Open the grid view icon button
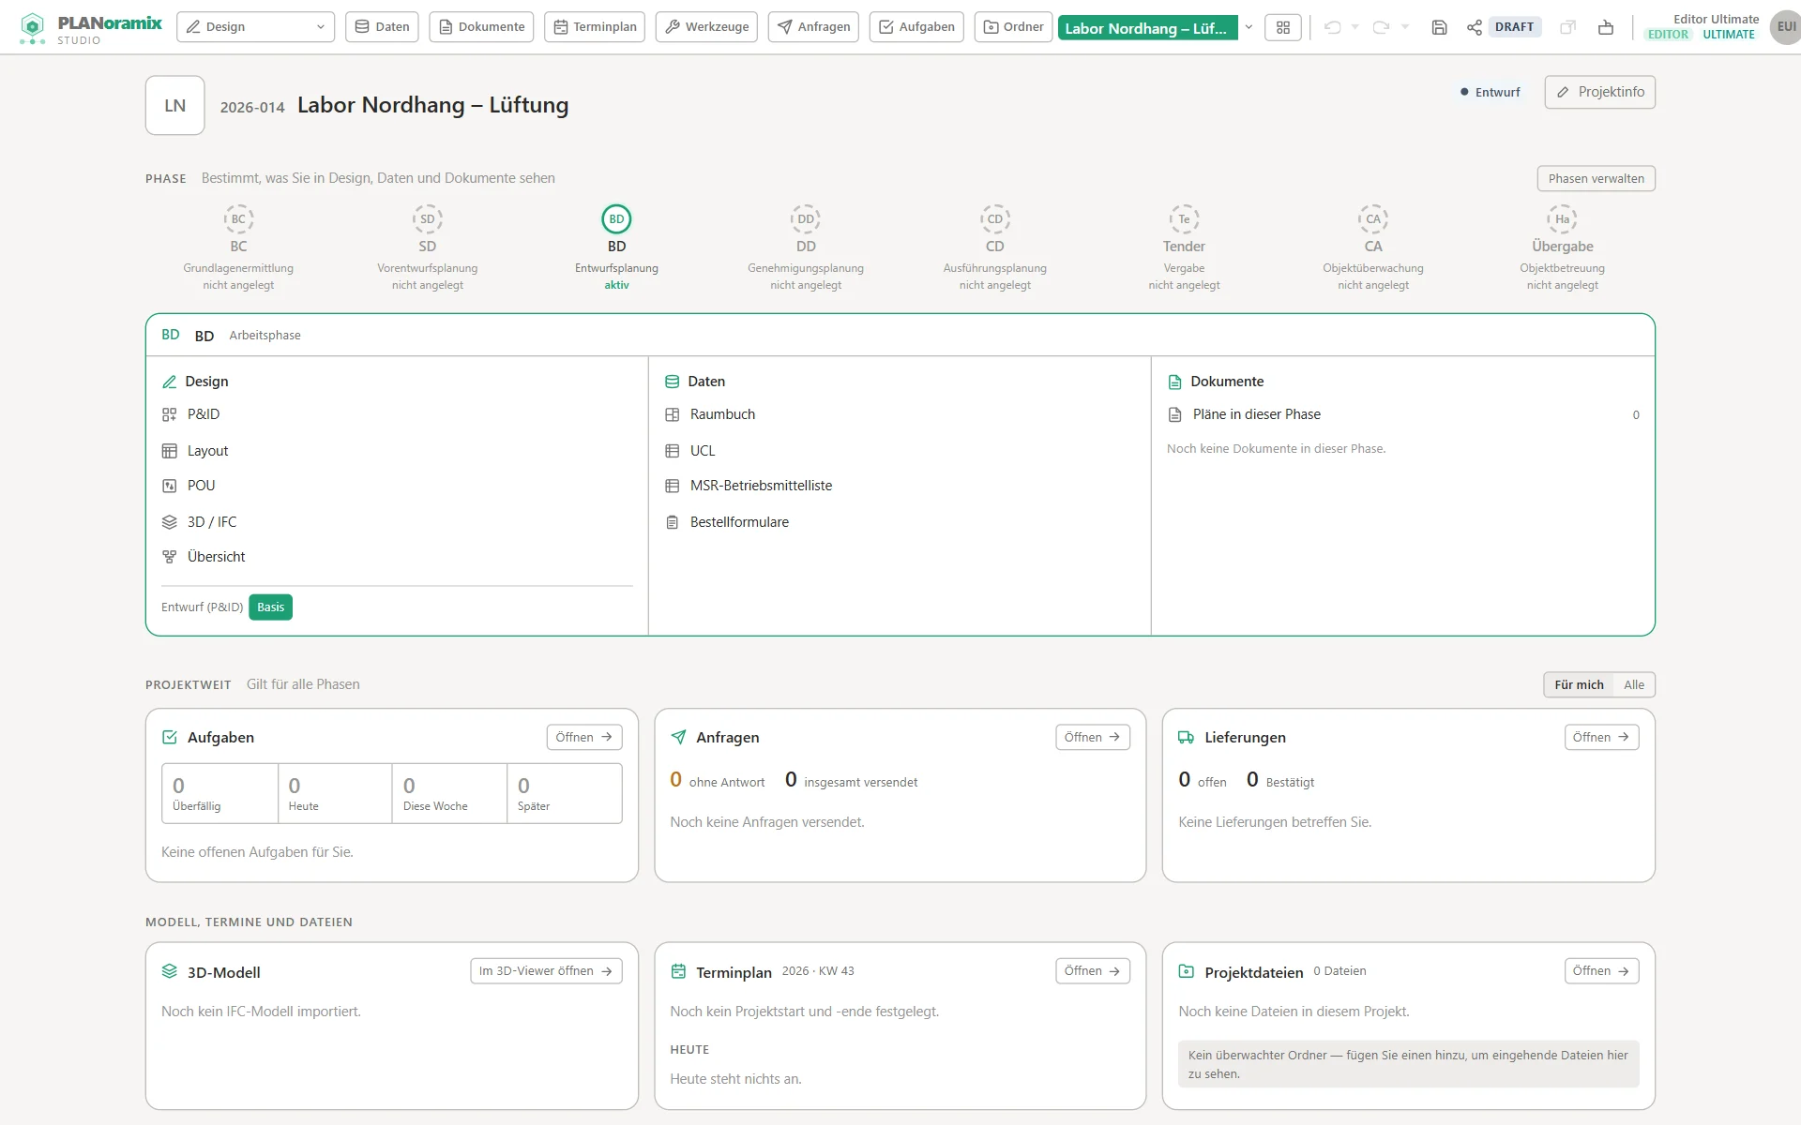Image resolution: width=1801 pixels, height=1125 pixels. (x=1283, y=27)
